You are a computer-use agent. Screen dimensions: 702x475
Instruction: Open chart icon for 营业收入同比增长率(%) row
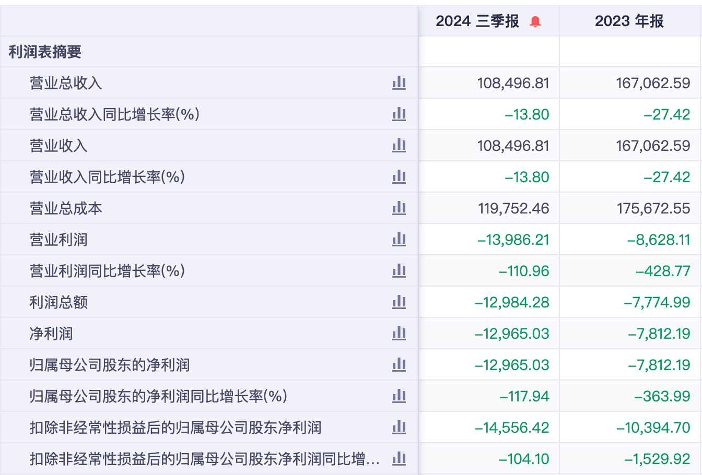coord(399,177)
